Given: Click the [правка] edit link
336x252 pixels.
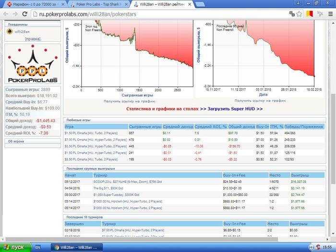Looking at the screenshot, I should click(33, 39).
